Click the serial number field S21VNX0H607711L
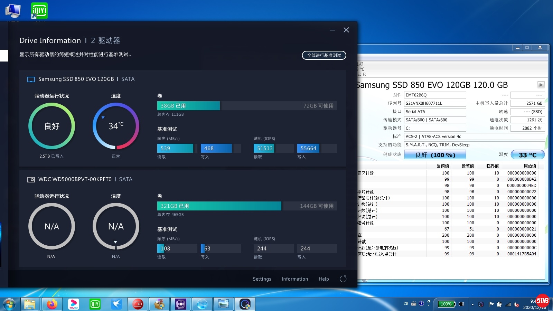 point(435,103)
